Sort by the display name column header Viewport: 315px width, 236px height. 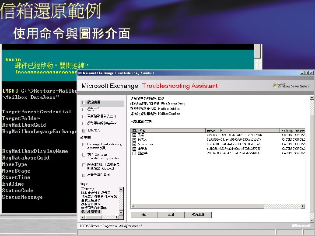tap(168, 130)
